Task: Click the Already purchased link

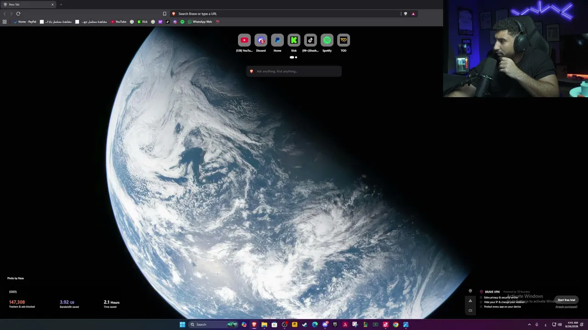Action: pyautogui.click(x=566, y=307)
